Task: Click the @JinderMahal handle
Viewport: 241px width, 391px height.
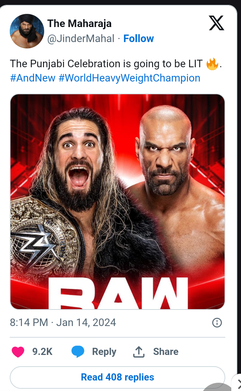Action: [81, 39]
